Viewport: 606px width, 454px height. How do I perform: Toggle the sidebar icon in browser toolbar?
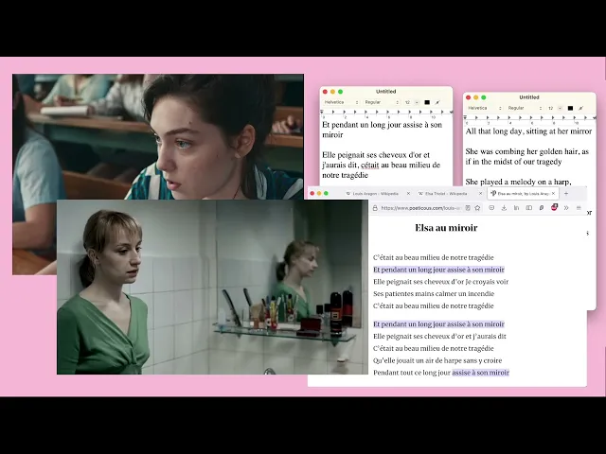(529, 208)
